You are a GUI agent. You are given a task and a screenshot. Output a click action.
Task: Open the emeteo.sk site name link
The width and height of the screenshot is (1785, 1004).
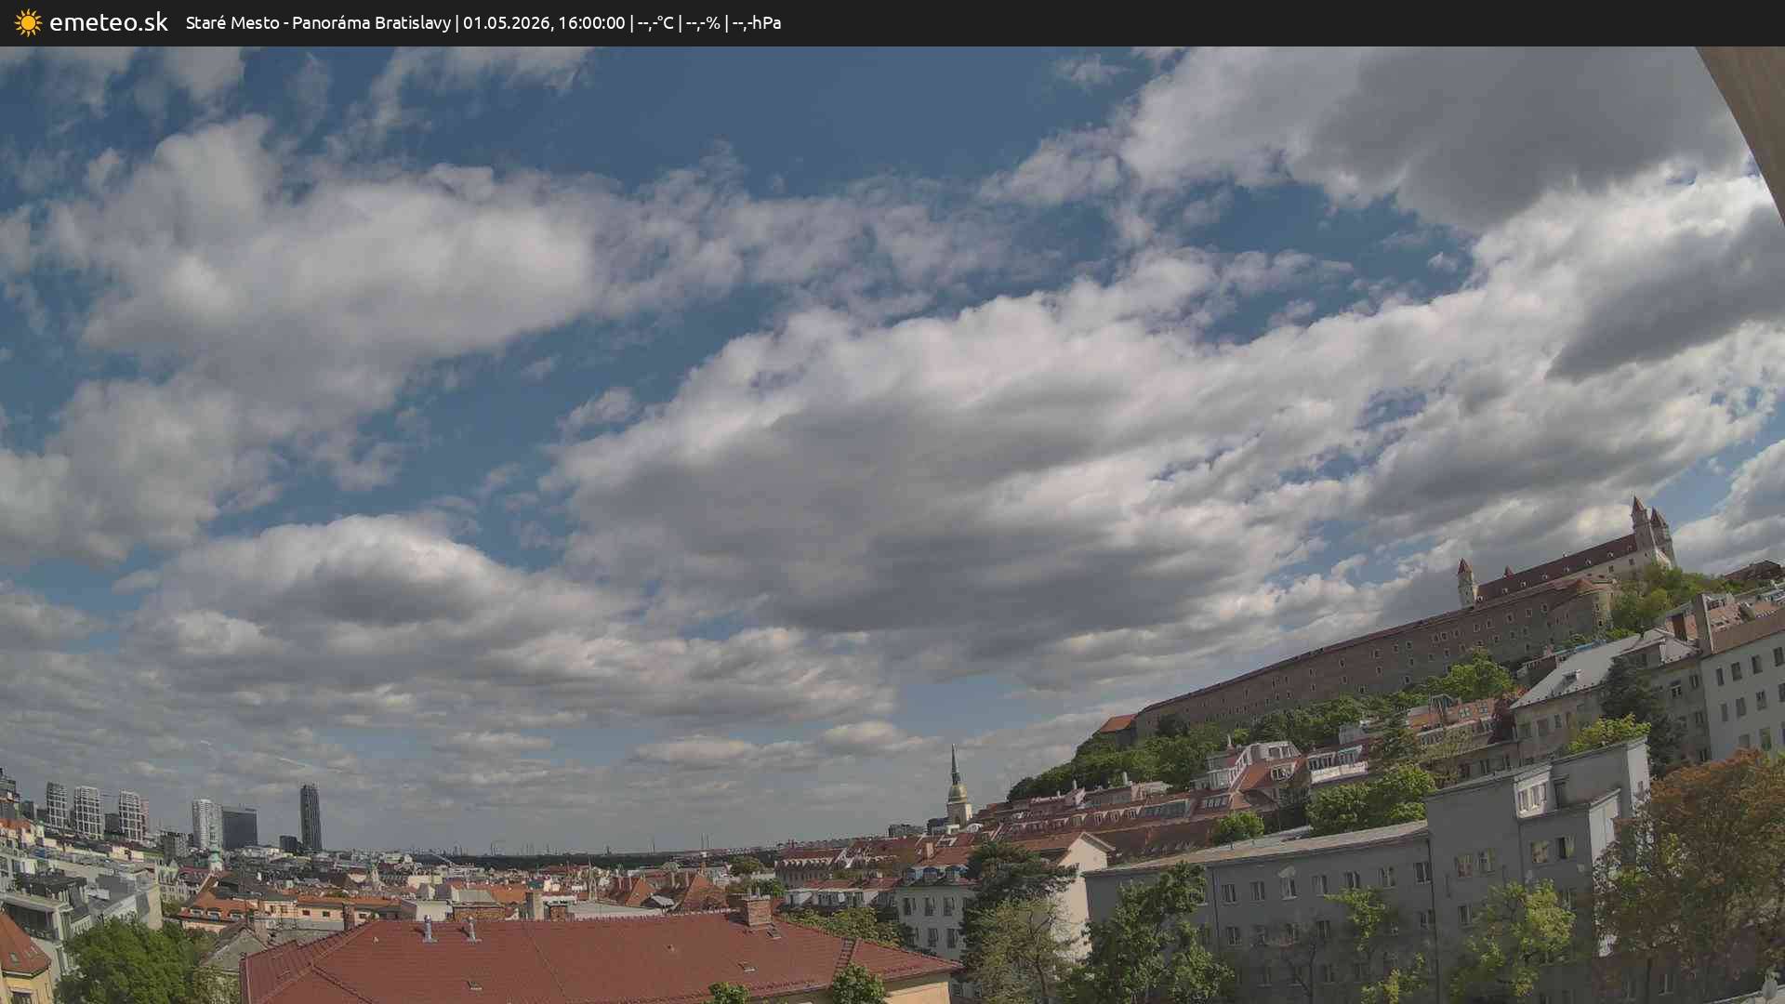(x=109, y=22)
